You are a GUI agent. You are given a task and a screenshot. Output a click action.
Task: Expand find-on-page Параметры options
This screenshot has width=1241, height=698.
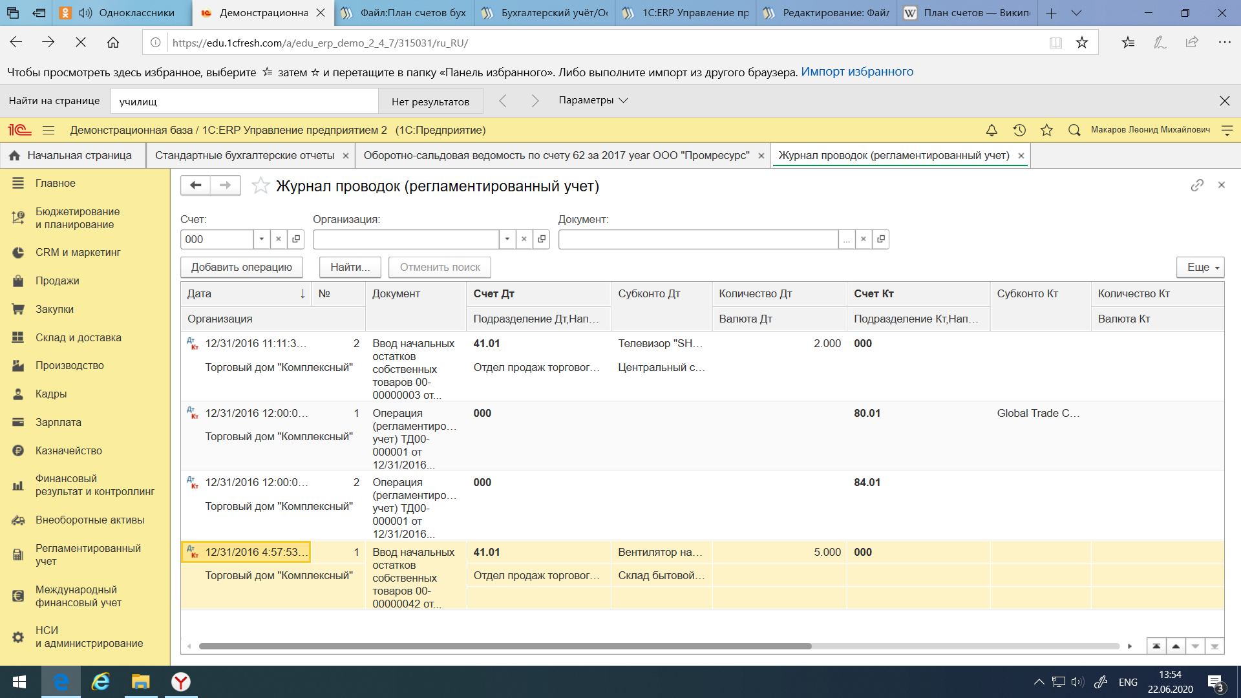593,100
